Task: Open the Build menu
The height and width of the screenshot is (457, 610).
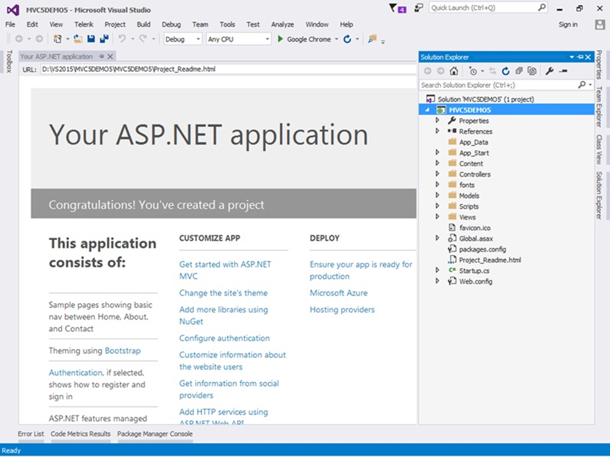Action: pos(143,24)
